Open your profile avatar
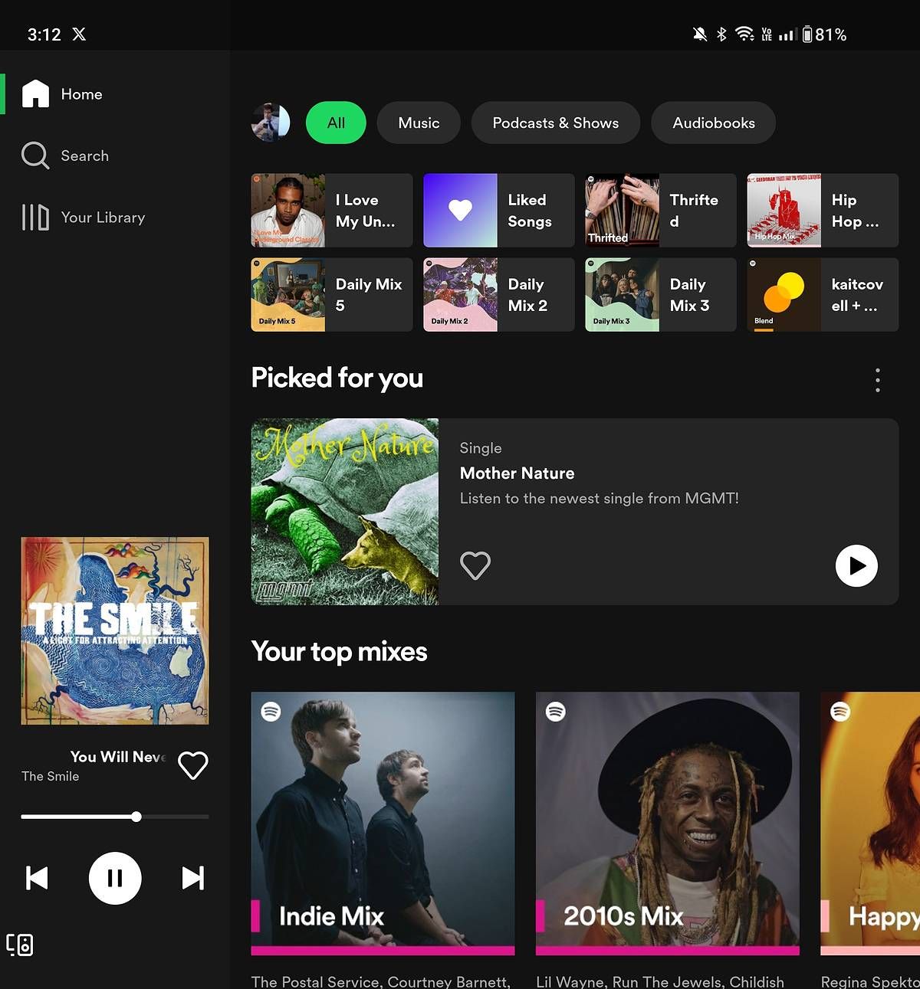This screenshot has height=989, width=920. click(271, 123)
